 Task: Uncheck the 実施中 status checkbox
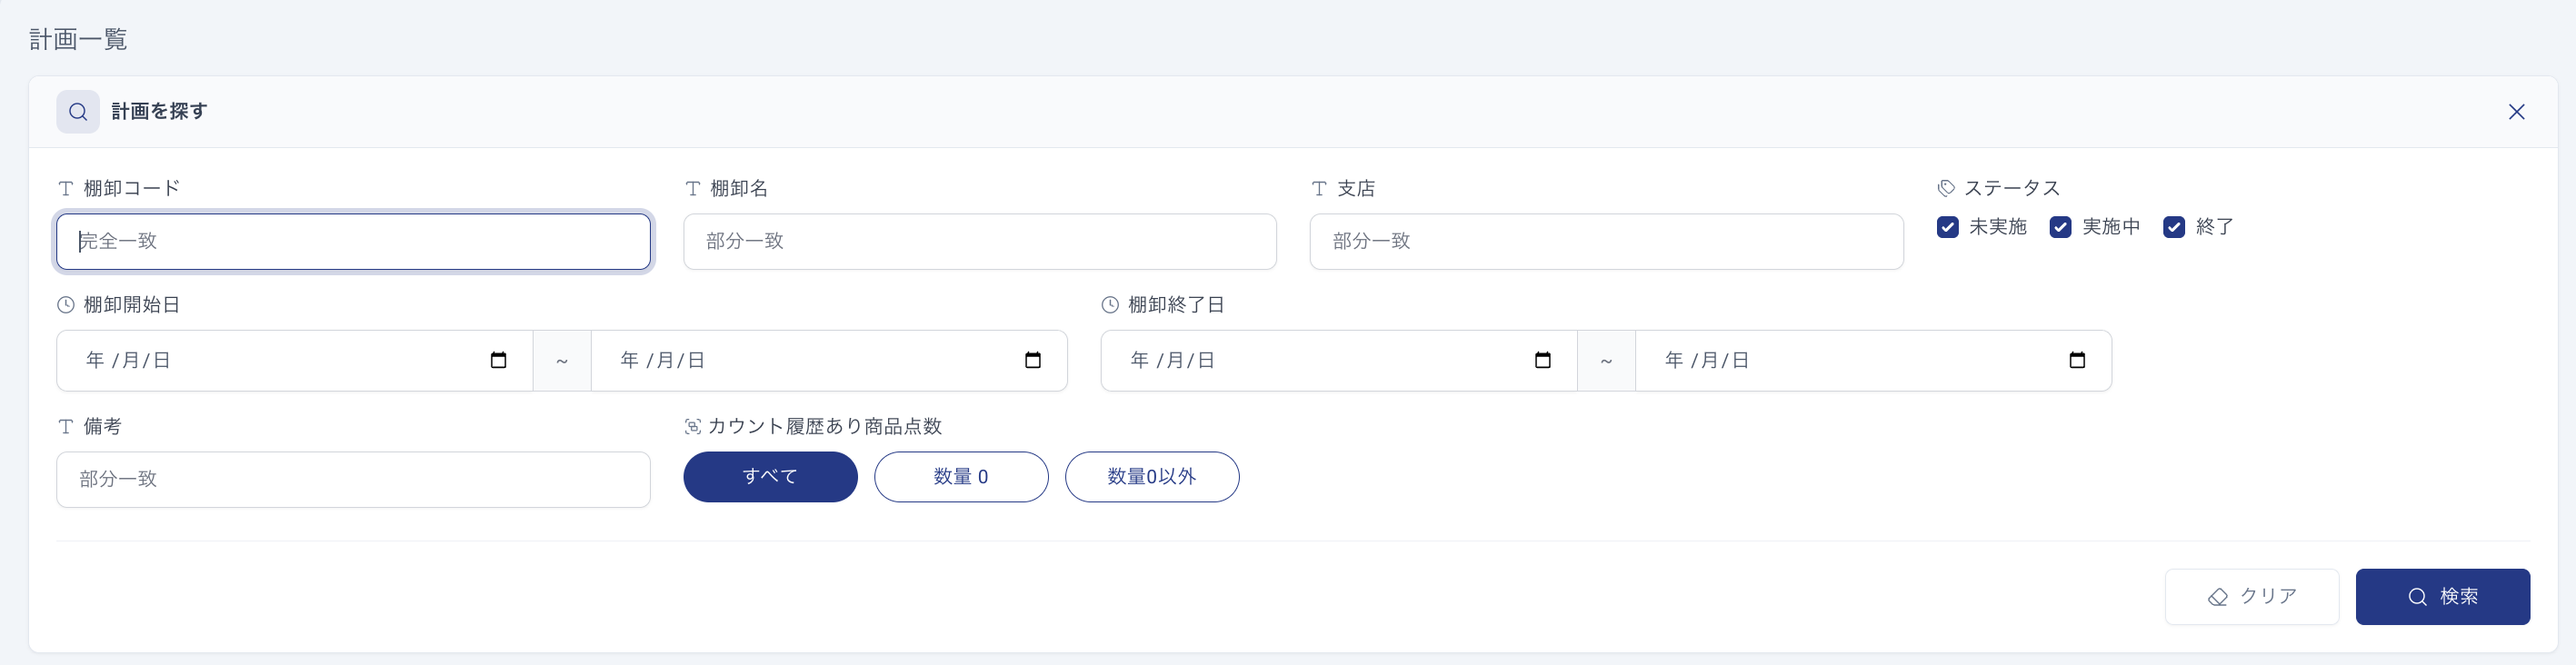(x=2060, y=227)
